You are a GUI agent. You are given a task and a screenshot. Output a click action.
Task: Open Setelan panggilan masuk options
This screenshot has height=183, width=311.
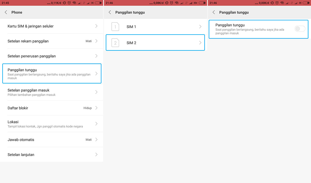52,92
